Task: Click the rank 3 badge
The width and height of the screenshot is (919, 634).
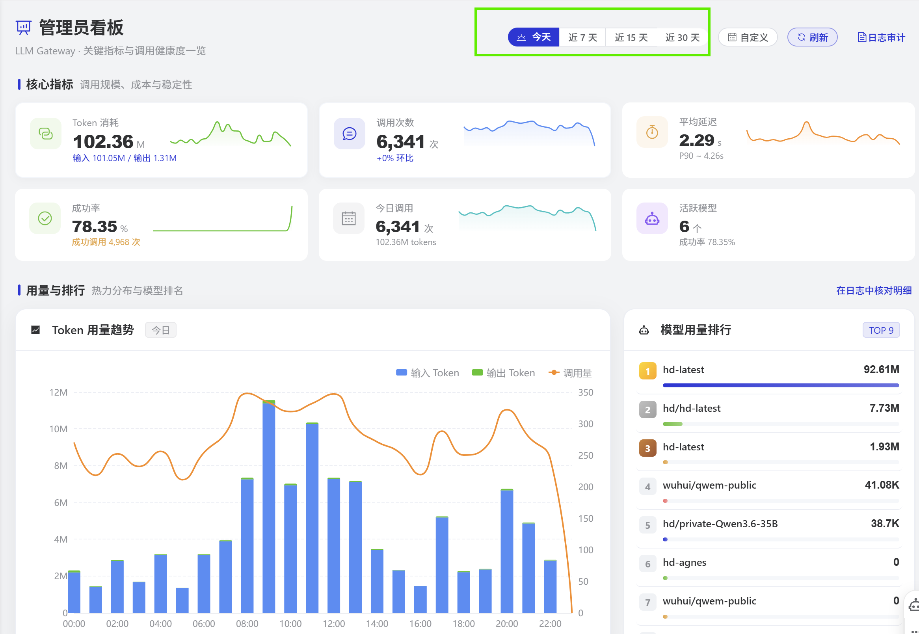Action: pyautogui.click(x=647, y=448)
